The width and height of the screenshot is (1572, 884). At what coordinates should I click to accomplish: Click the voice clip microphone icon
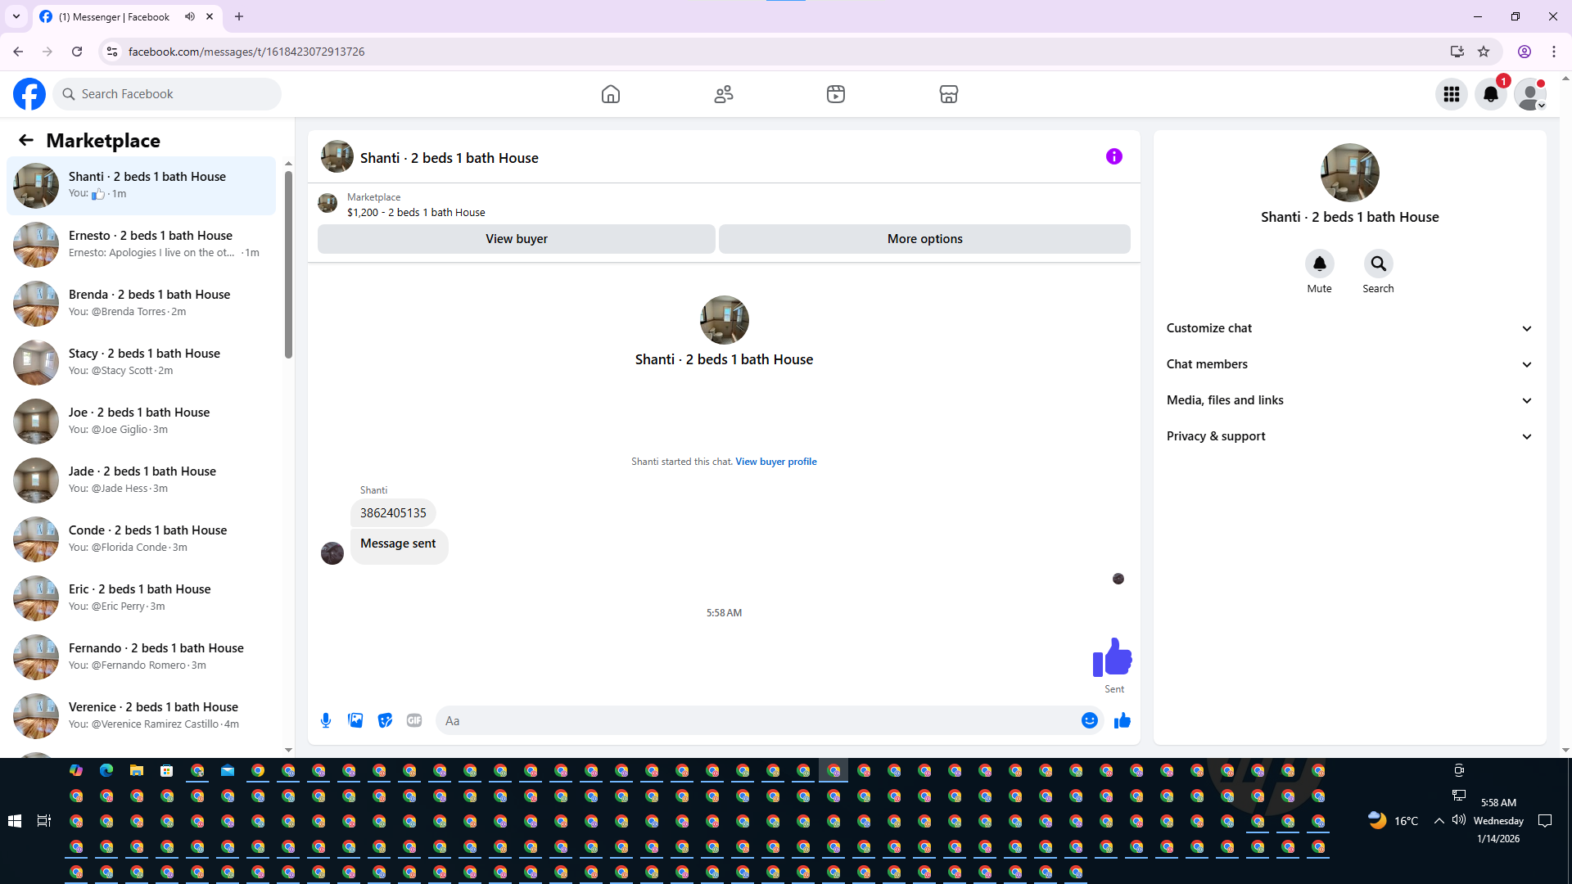(x=326, y=720)
